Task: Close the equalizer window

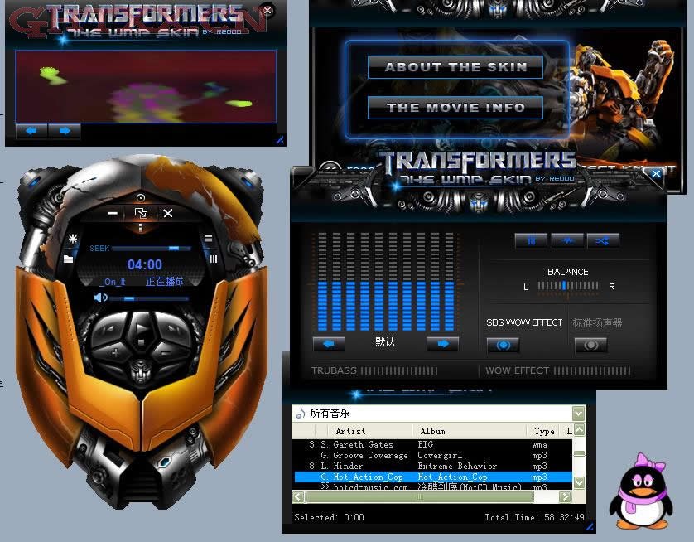Action: click(656, 173)
